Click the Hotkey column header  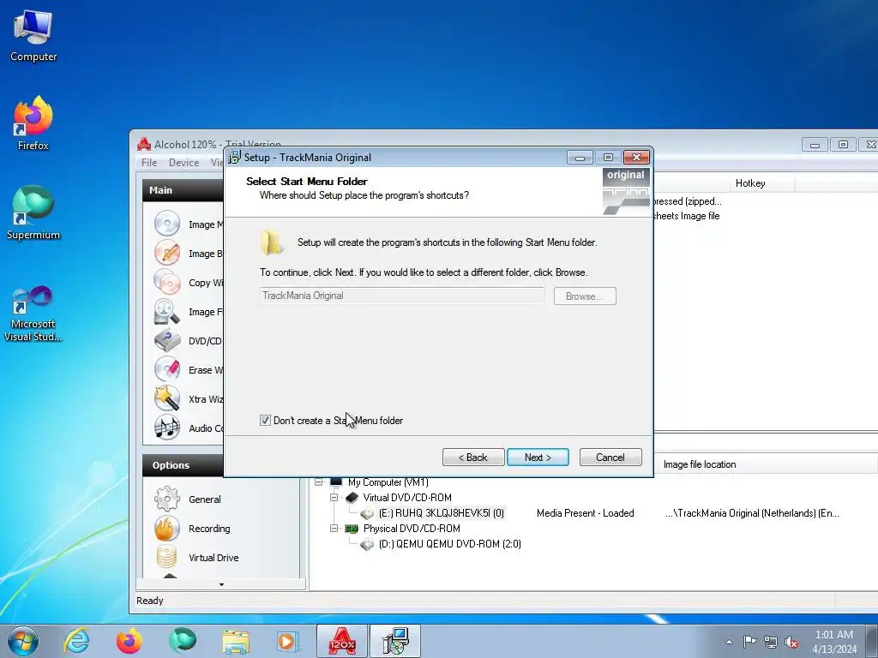761,183
